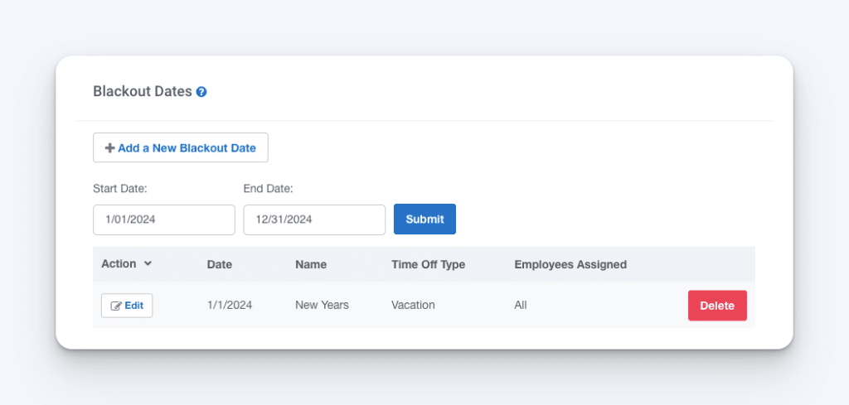Click the Date column header

tap(220, 265)
